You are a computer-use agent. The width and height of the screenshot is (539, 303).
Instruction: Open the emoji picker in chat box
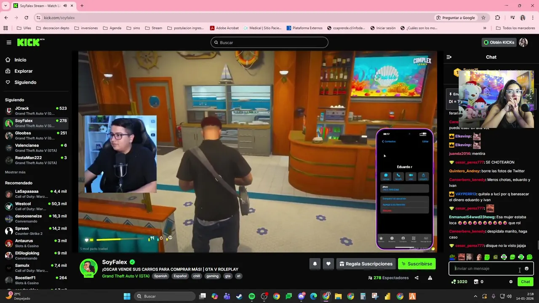[526, 268]
